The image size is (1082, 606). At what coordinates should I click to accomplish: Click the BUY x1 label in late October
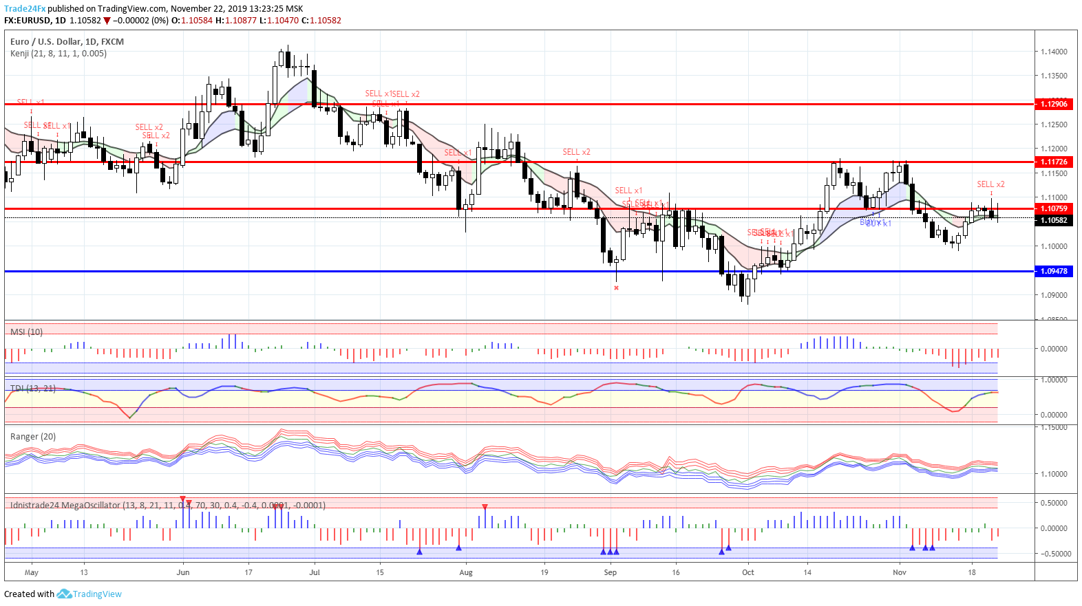[x=878, y=224]
